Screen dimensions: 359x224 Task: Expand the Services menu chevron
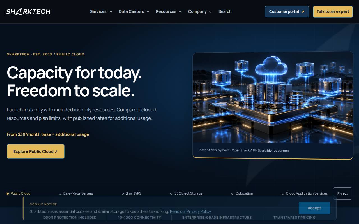click(111, 12)
